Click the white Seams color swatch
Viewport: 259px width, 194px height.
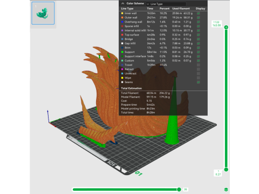coord(122,82)
